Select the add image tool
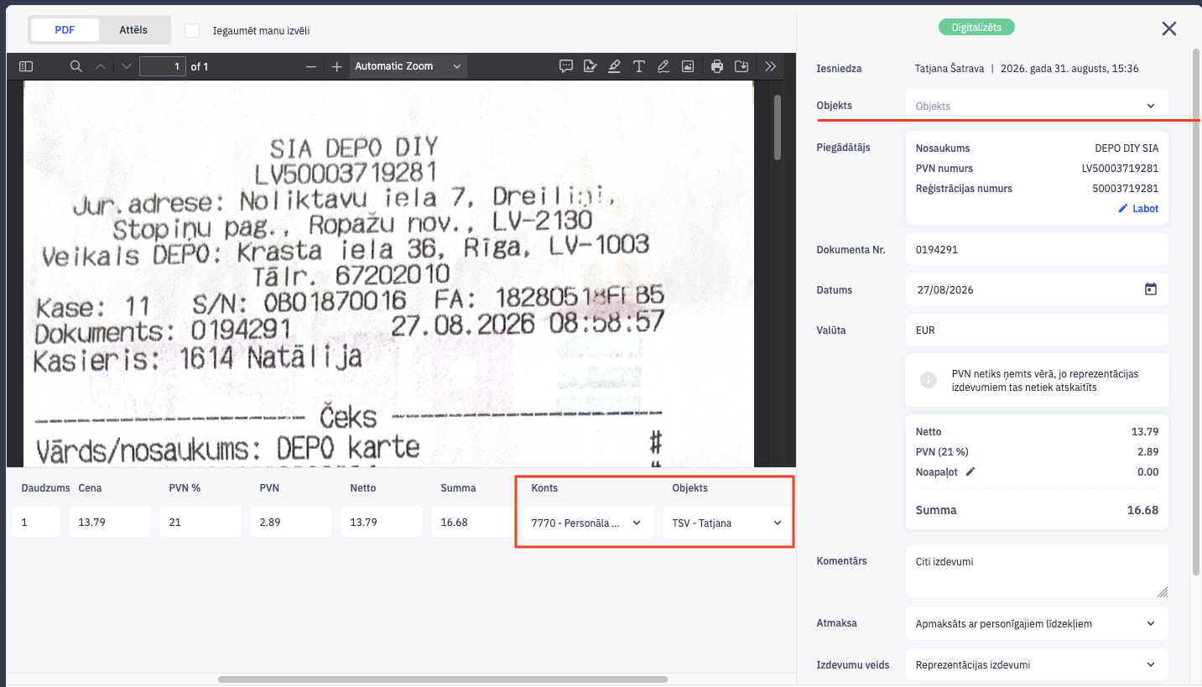Viewport: 1202px width, 687px height. [x=688, y=66]
